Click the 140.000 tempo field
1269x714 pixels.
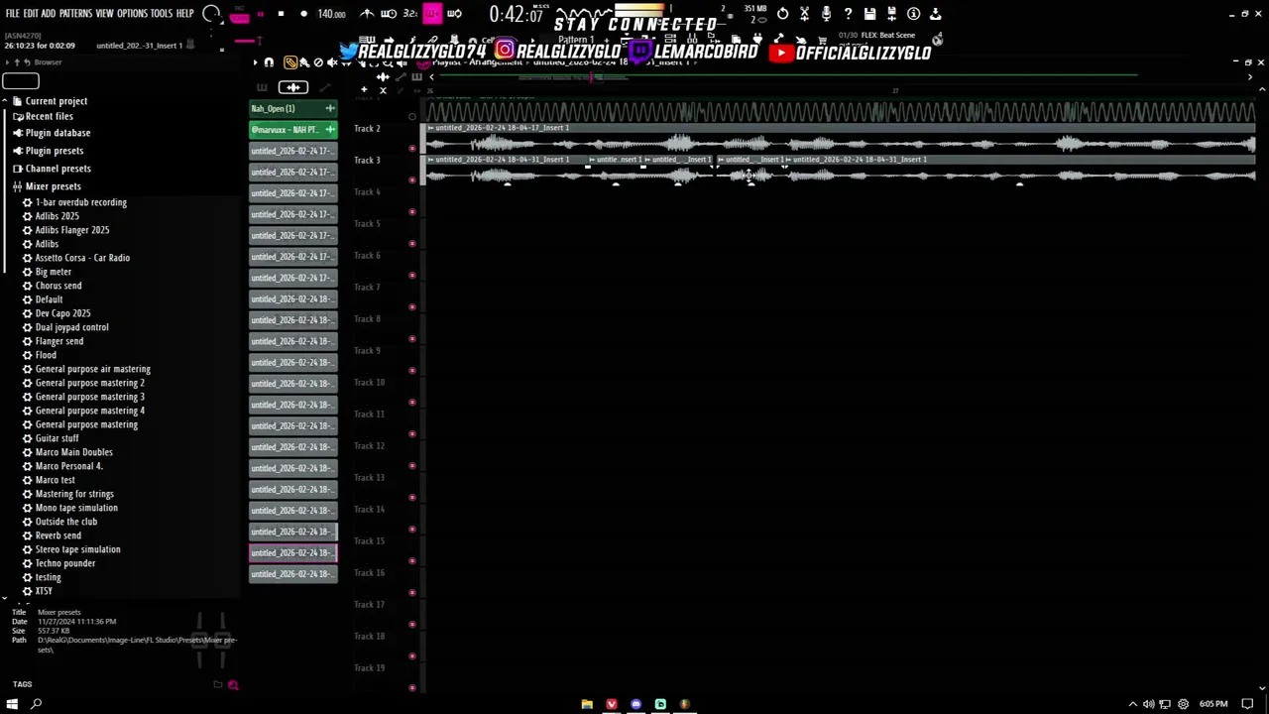(331, 14)
